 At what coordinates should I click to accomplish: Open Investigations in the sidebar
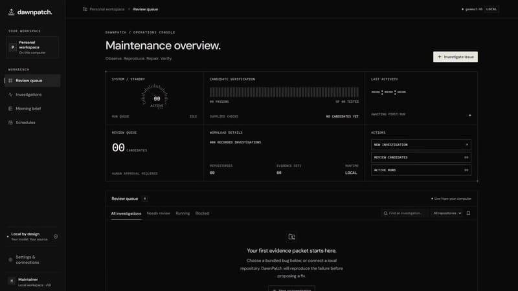click(x=32, y=94)
